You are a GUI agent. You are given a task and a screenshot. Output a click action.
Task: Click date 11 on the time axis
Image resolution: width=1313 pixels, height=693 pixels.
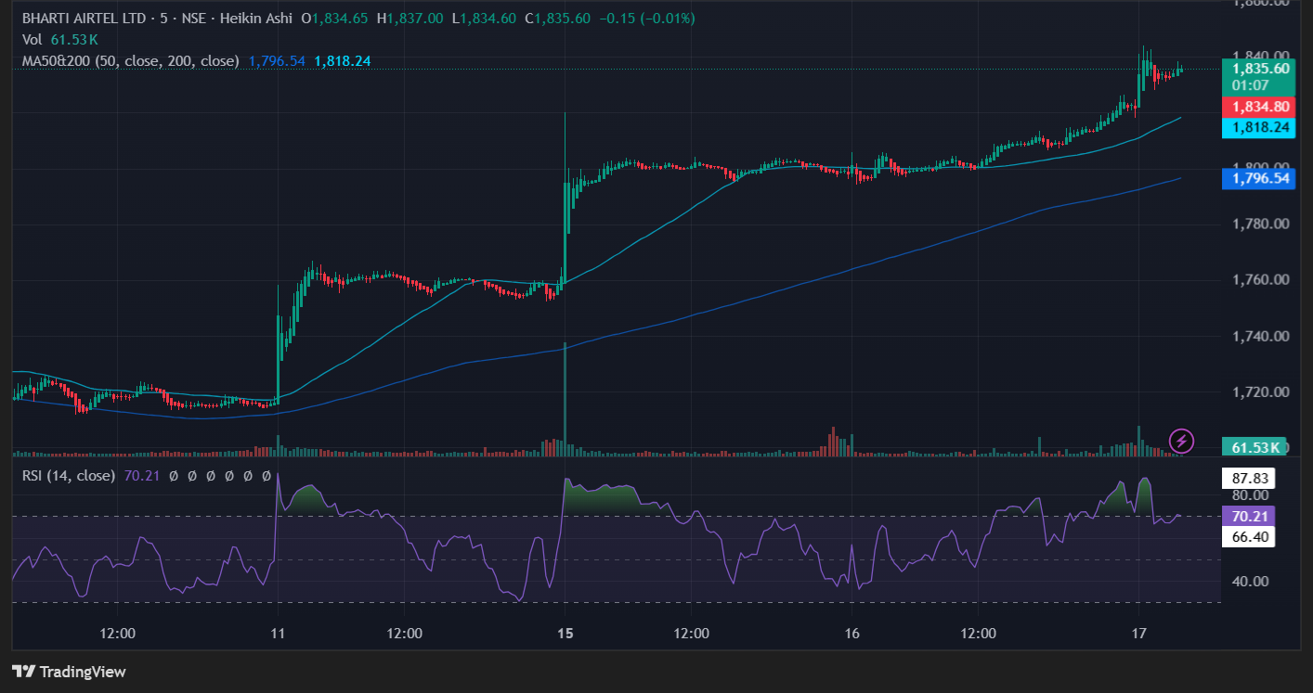[x=278, y=634]
